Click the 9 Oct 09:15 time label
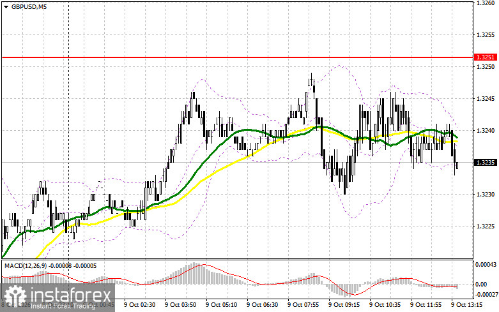The image size is (499, 312). [344, 305]
